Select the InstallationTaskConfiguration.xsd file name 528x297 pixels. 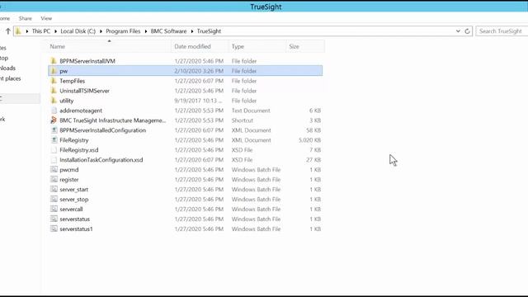point(101,159)
